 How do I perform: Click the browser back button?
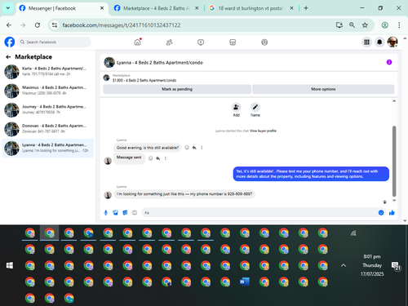tap(9, 25)
